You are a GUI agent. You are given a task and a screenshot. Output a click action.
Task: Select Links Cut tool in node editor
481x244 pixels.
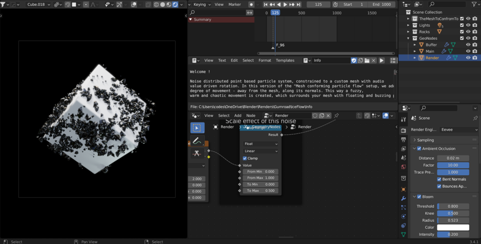point(197,153)
